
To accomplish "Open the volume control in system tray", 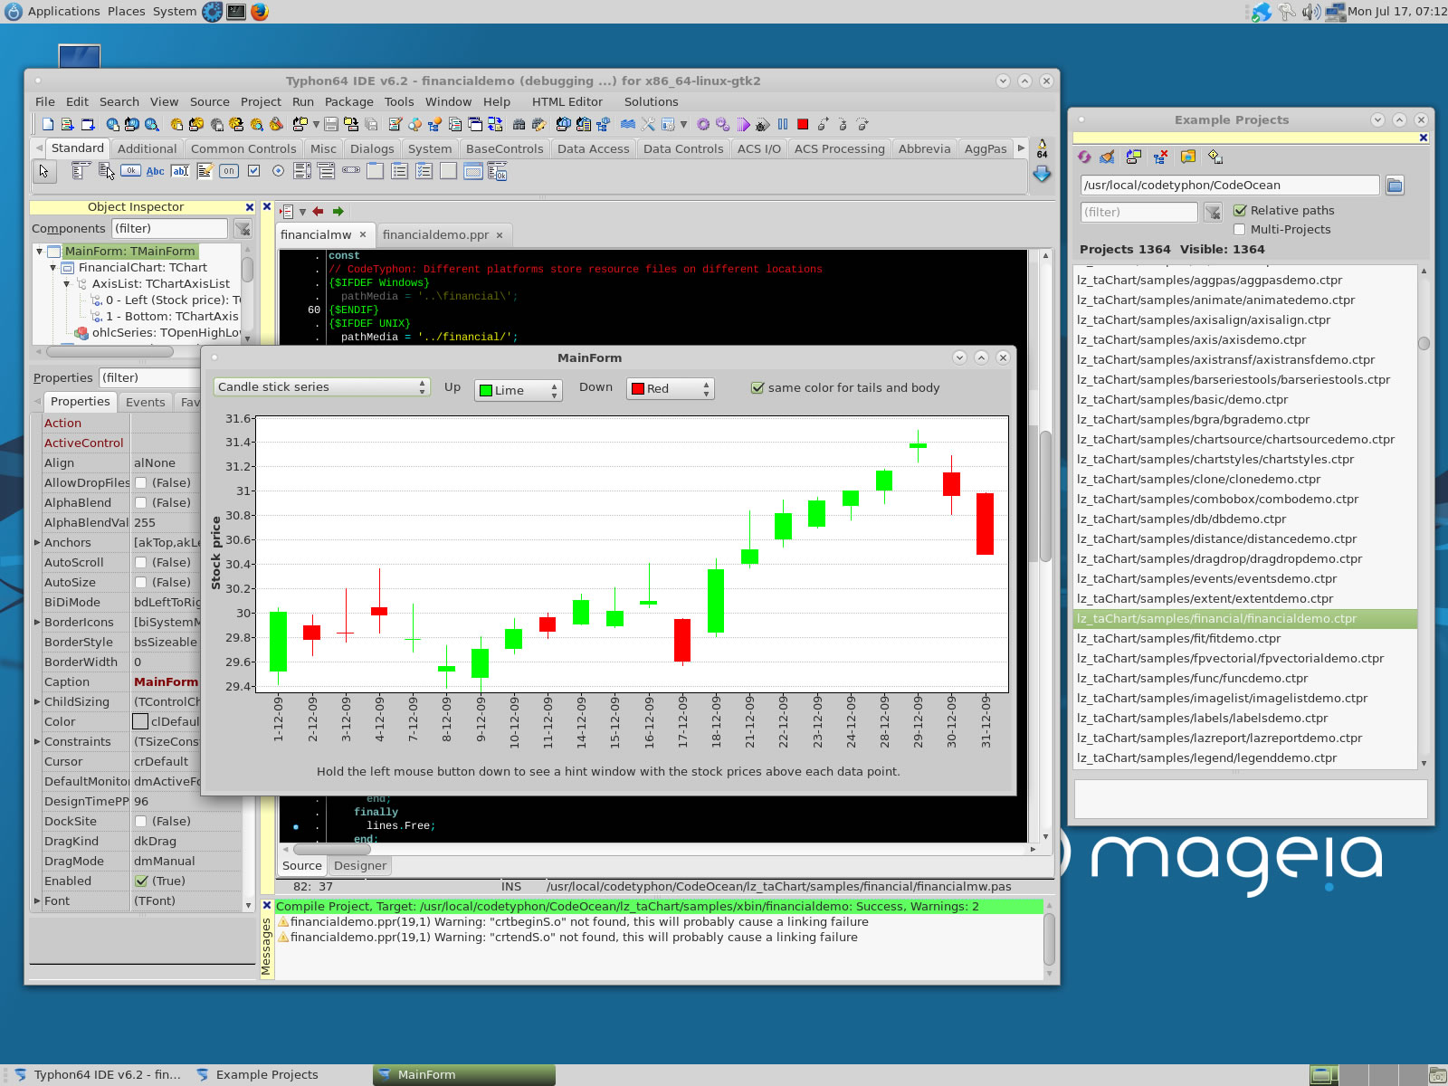I will click(x=1310, y=12).
